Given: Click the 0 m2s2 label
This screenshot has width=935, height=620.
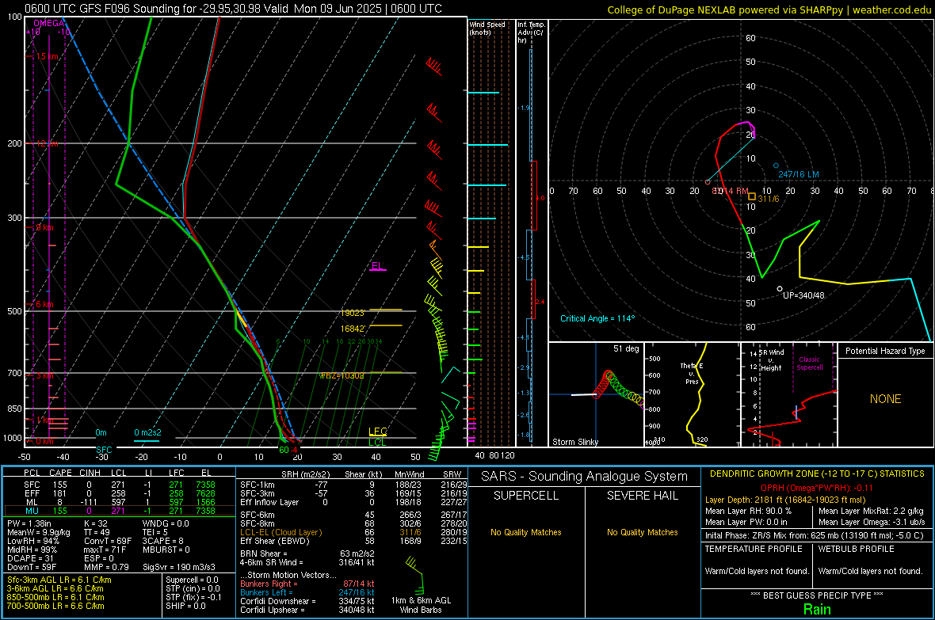Looking at the screenshot, I should tap(147, 433).
